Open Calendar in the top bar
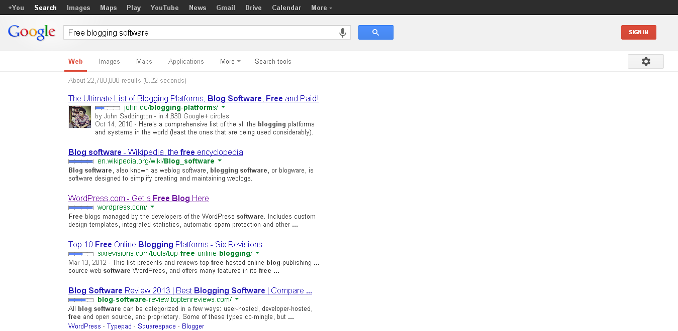678x331 pixels. point(286,8)
